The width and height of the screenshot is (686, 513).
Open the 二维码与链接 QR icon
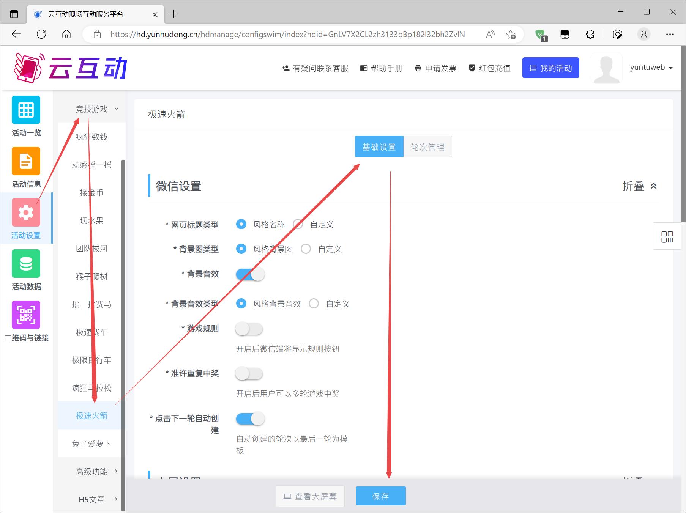(x=26, y=315)
